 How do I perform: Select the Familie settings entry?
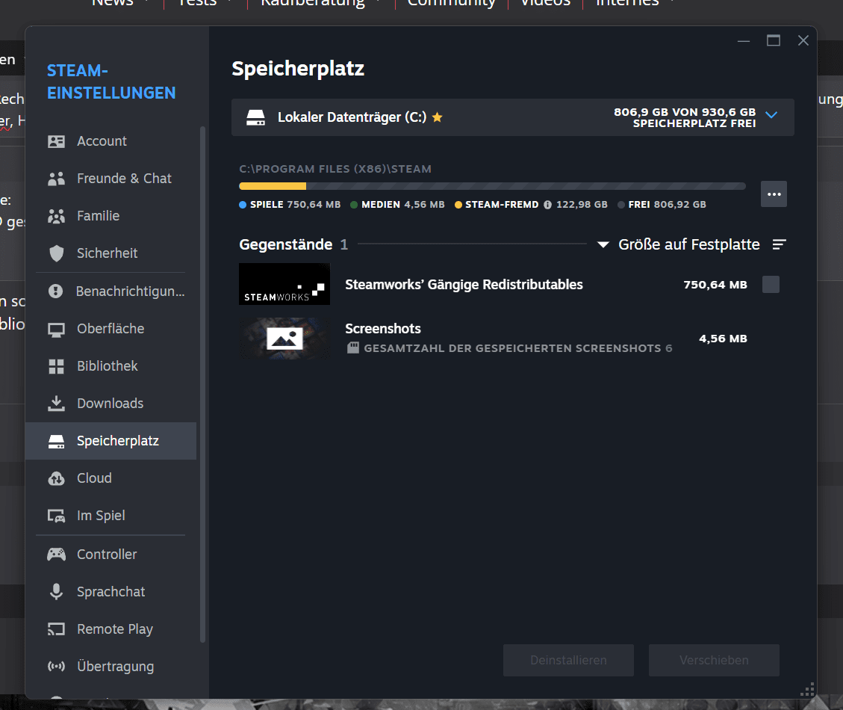(111, 216)
